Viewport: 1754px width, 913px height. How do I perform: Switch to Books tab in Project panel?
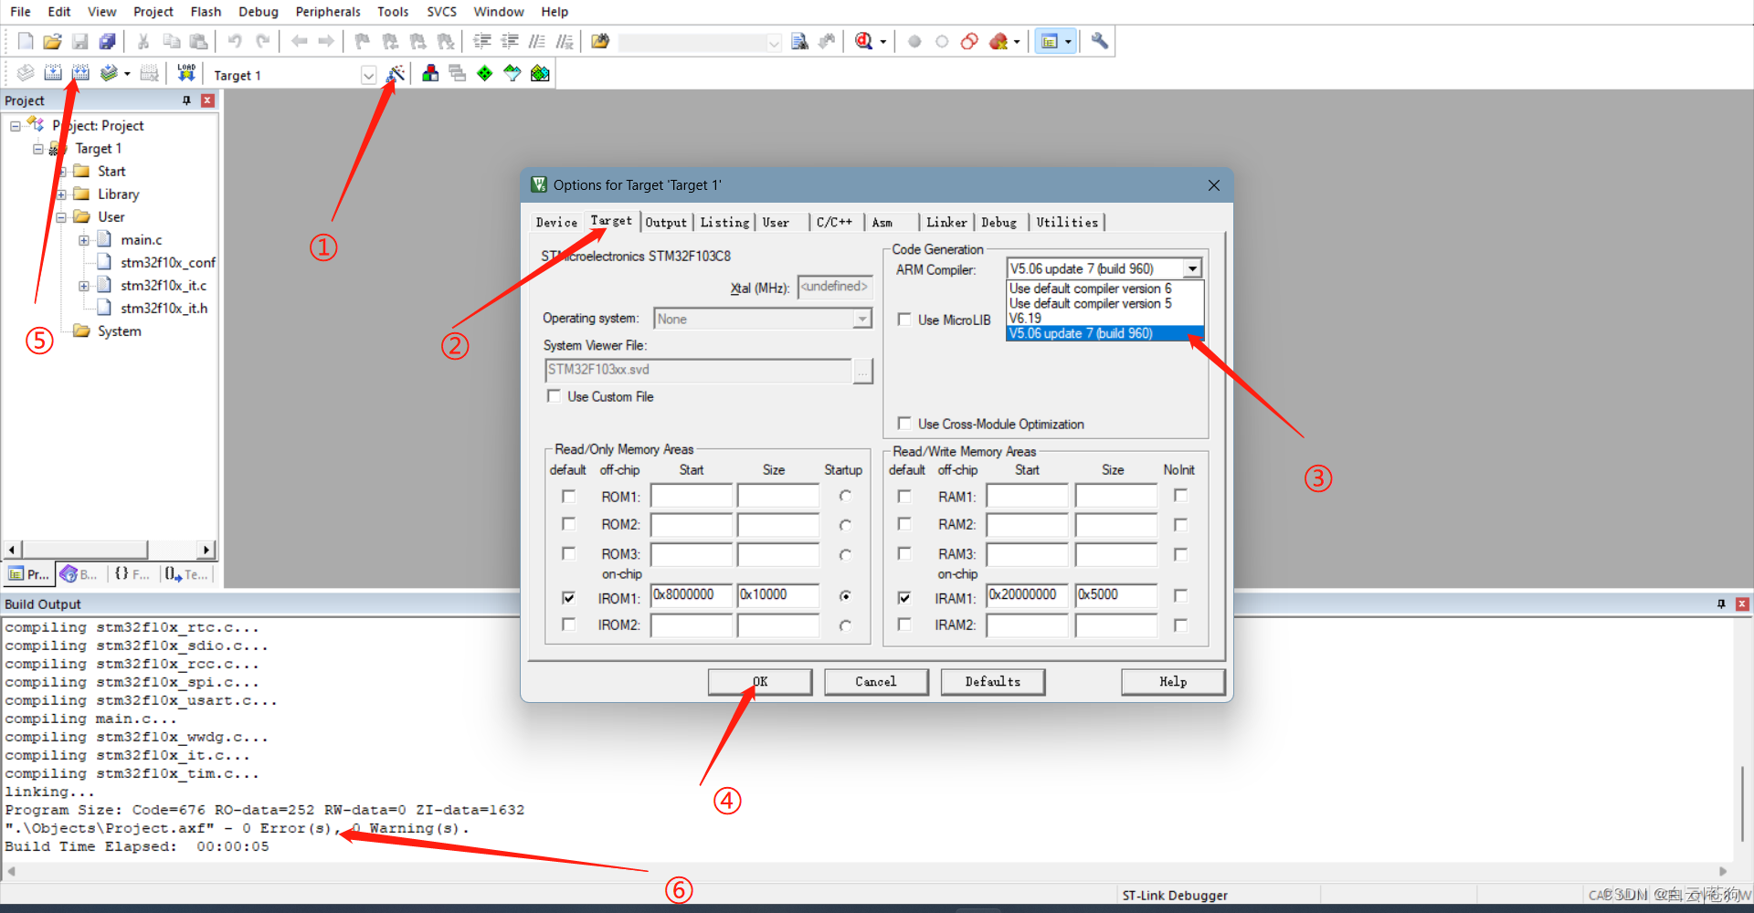79,574
